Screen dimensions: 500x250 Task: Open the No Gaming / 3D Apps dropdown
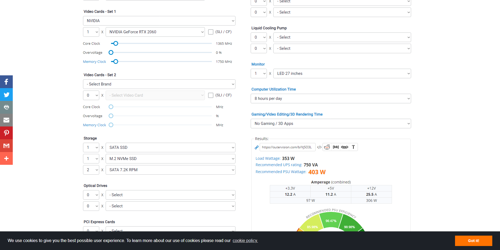coord(331,124)
